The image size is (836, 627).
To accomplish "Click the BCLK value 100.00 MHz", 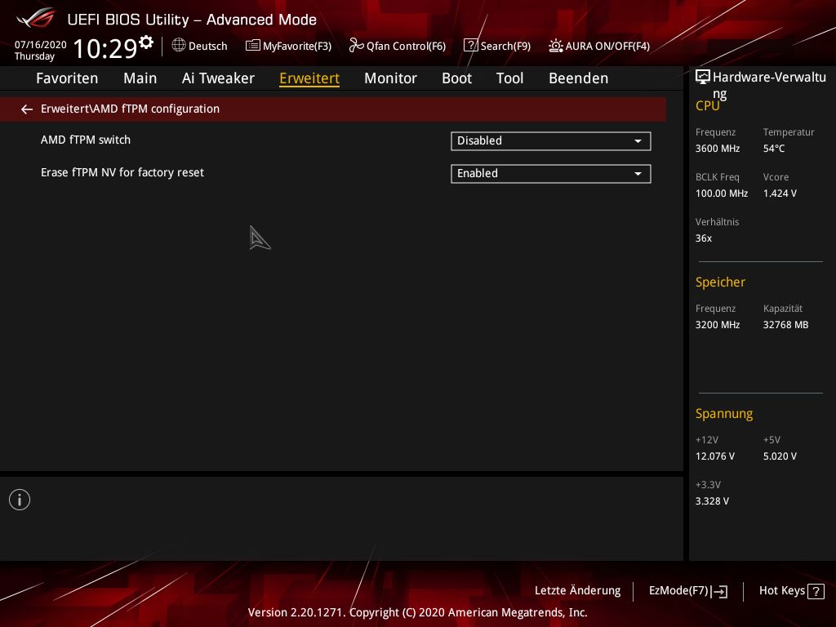I will [x=722, y=193].
